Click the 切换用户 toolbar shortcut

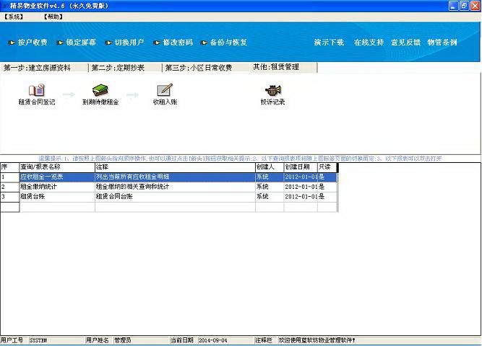125,43
